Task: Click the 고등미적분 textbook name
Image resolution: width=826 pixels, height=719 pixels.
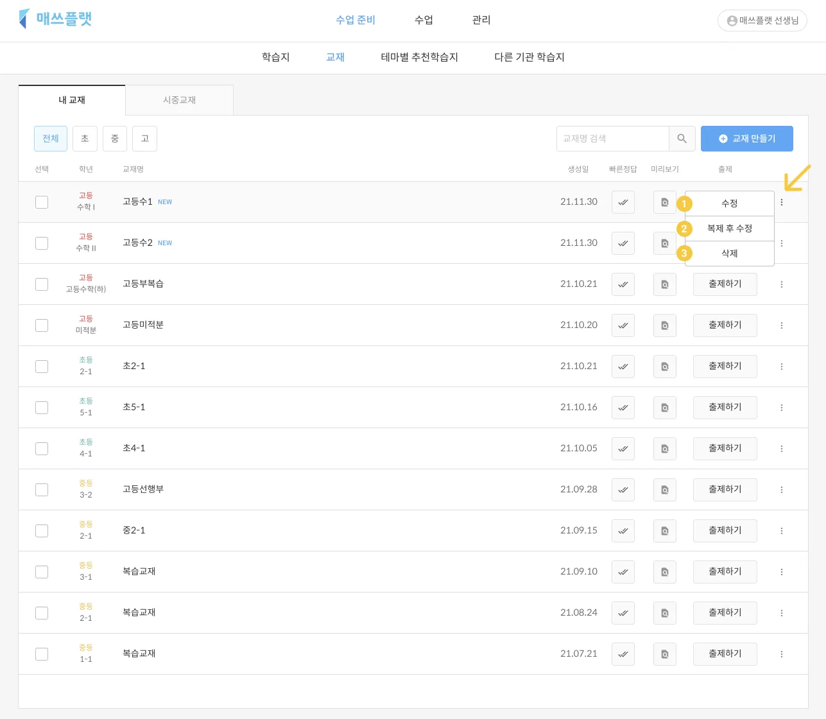Action: (x=143, y=325)
